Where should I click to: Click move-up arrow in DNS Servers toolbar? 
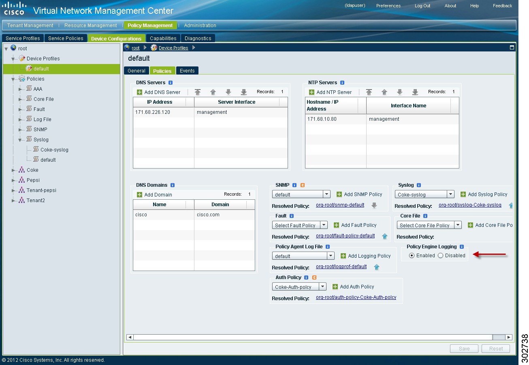213,92
